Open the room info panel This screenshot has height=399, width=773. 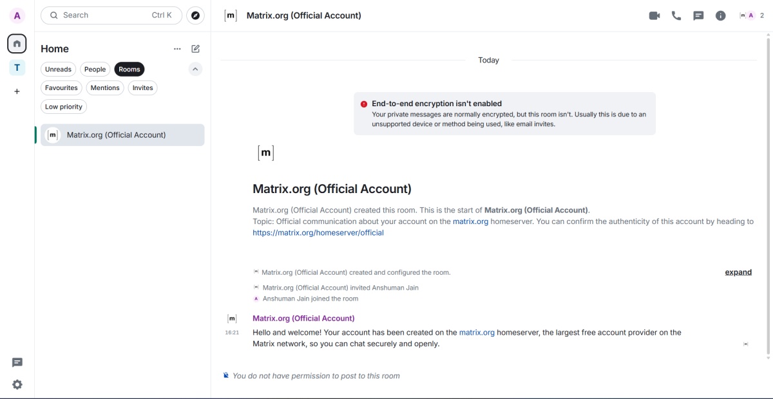coord(720,15)
